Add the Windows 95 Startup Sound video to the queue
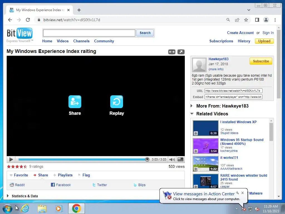The height and width of the screenshot is (214, 285). pyautogui.click(x=196, y=151)
